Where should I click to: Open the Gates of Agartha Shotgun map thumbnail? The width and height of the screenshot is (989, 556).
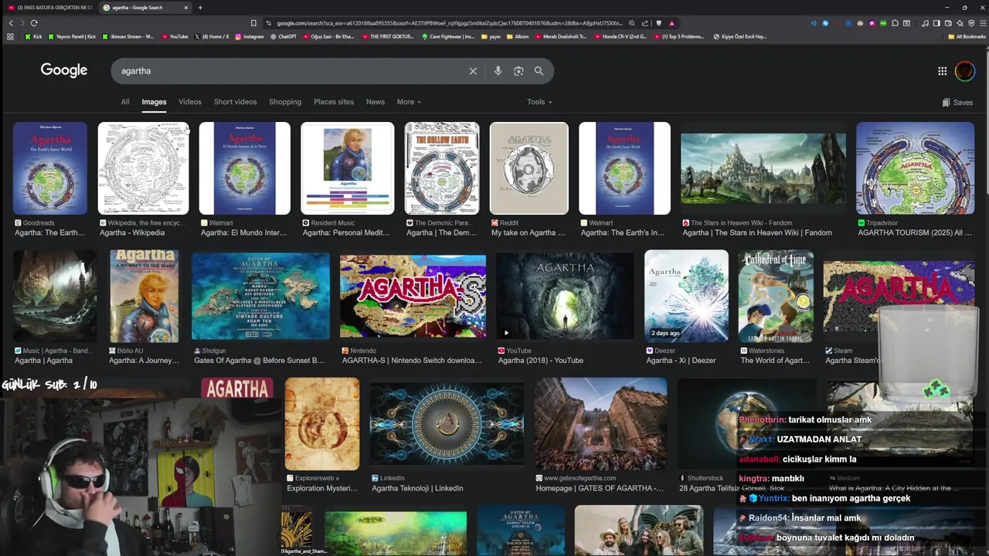260,296
